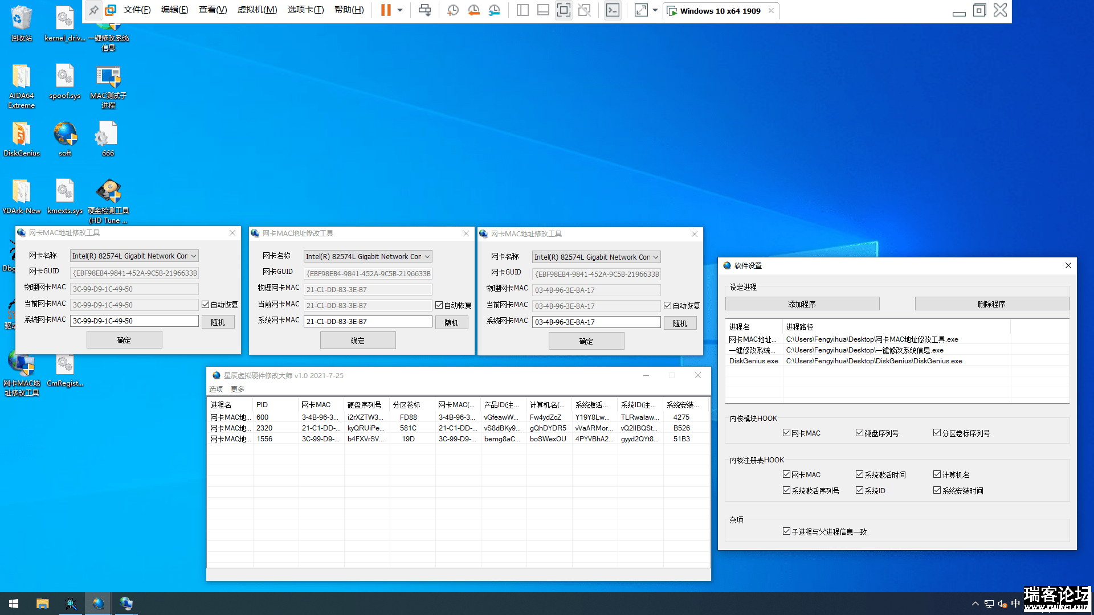The height and width of the screenshot is (615, 1094).
Task: Select the MAC测试子进程 desktop icon
Action: (108, 87)
